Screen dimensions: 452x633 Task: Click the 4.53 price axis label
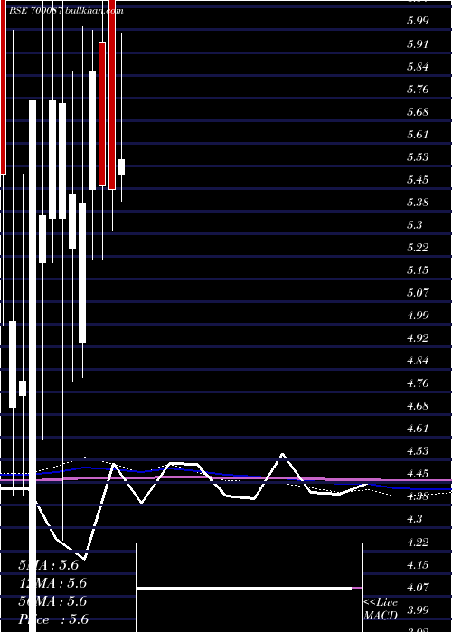tap(418, 450)
